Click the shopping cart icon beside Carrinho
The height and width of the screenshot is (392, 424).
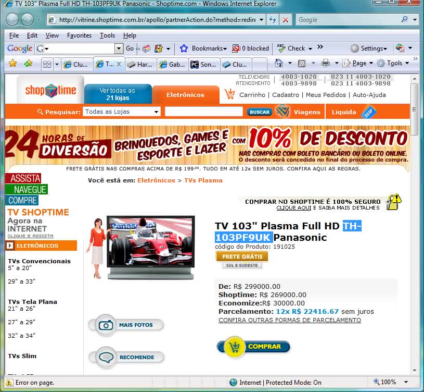[229, 94]
